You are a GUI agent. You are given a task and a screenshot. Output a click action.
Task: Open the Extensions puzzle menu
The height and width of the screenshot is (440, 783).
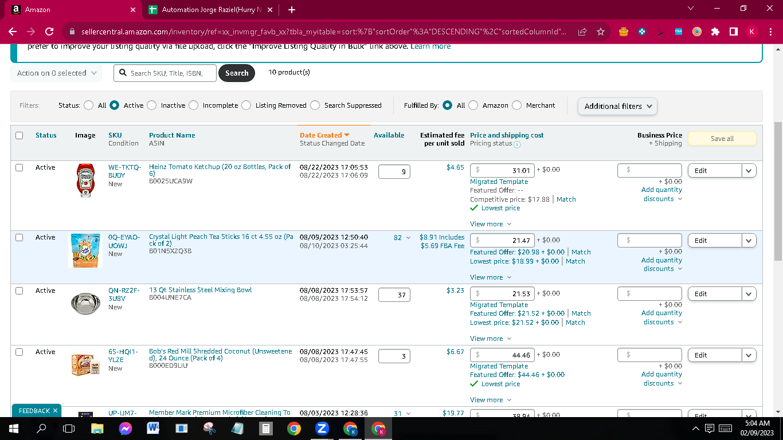point(715,32)
